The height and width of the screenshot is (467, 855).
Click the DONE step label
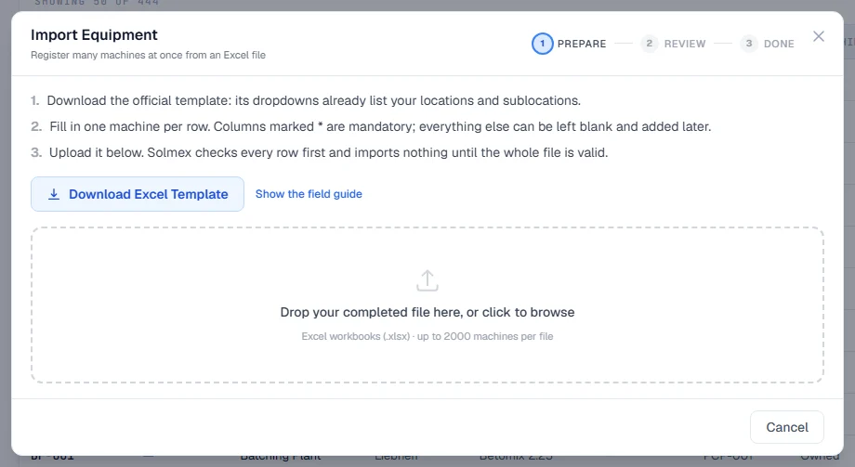[779, 44]
